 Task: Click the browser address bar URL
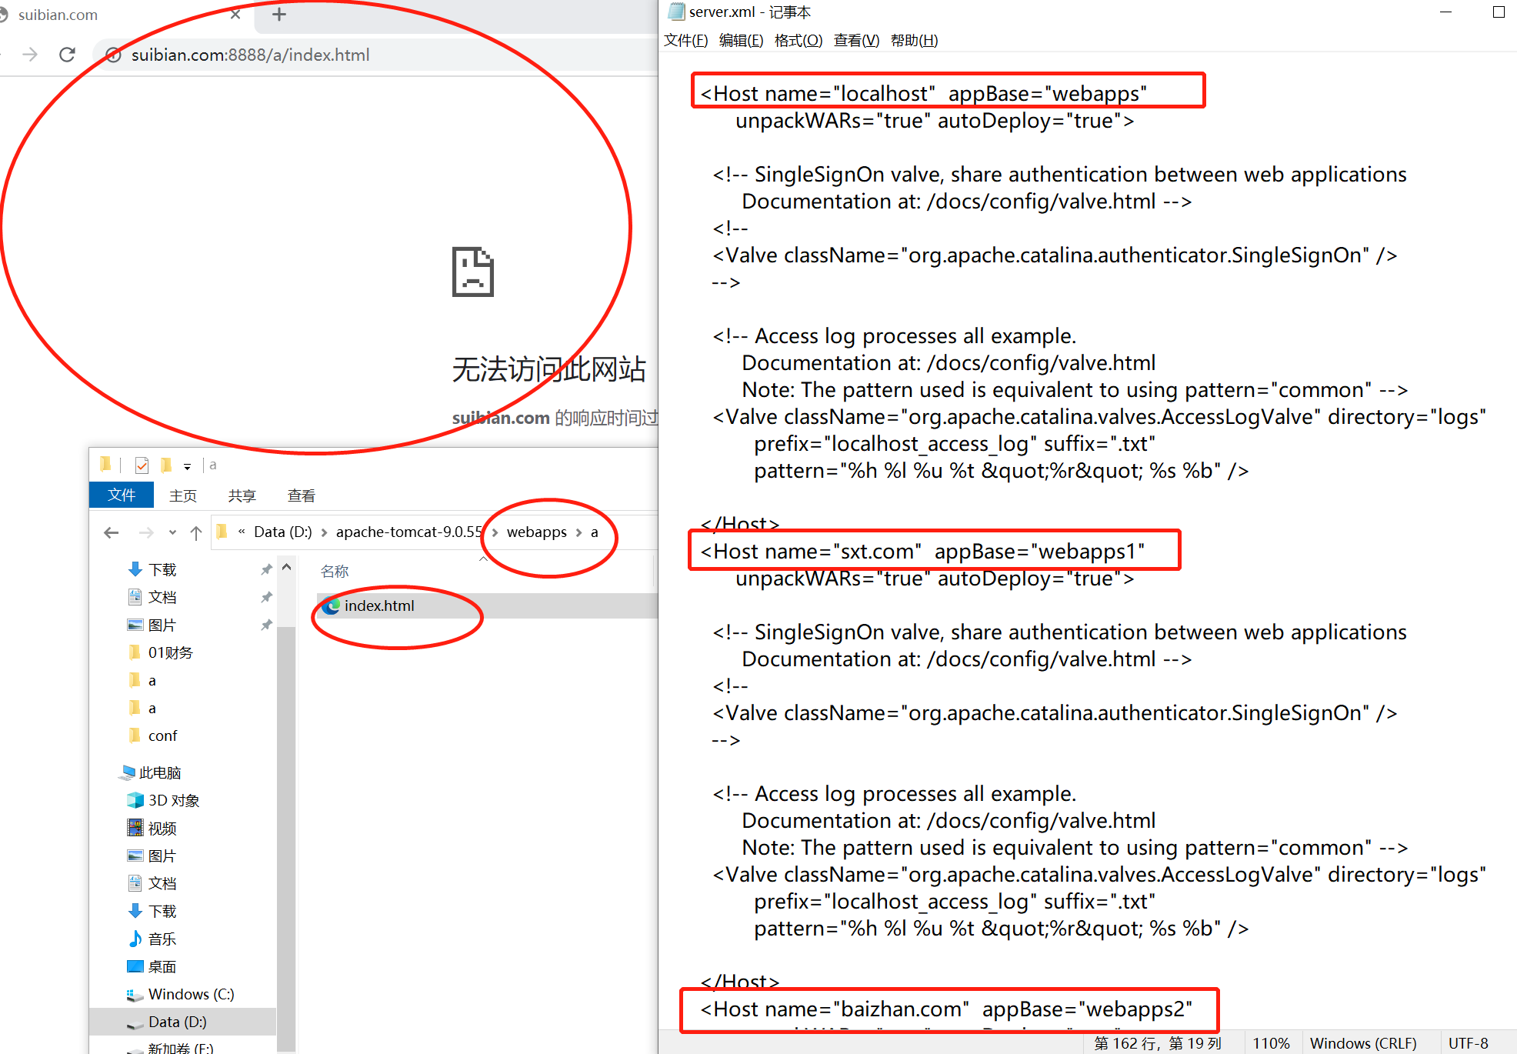[x=250, y=55]
